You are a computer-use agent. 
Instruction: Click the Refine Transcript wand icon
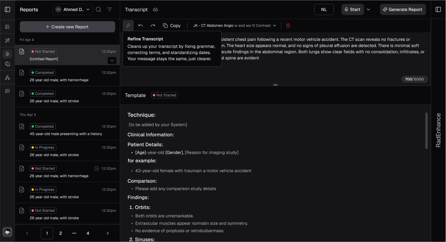click(128, 26)
